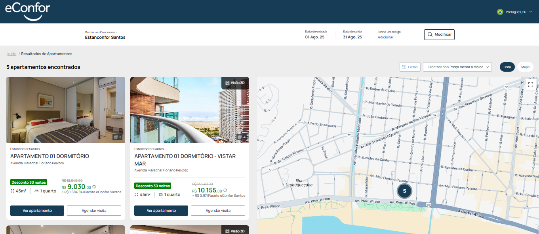Click Inicio breadcrumb link
Screen dimensions: 539x234
pyautogui.click(x=12, y=53)
